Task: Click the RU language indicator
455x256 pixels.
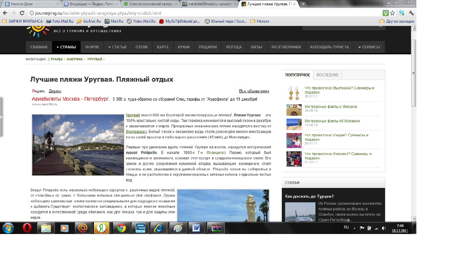Action: (346, 227)
